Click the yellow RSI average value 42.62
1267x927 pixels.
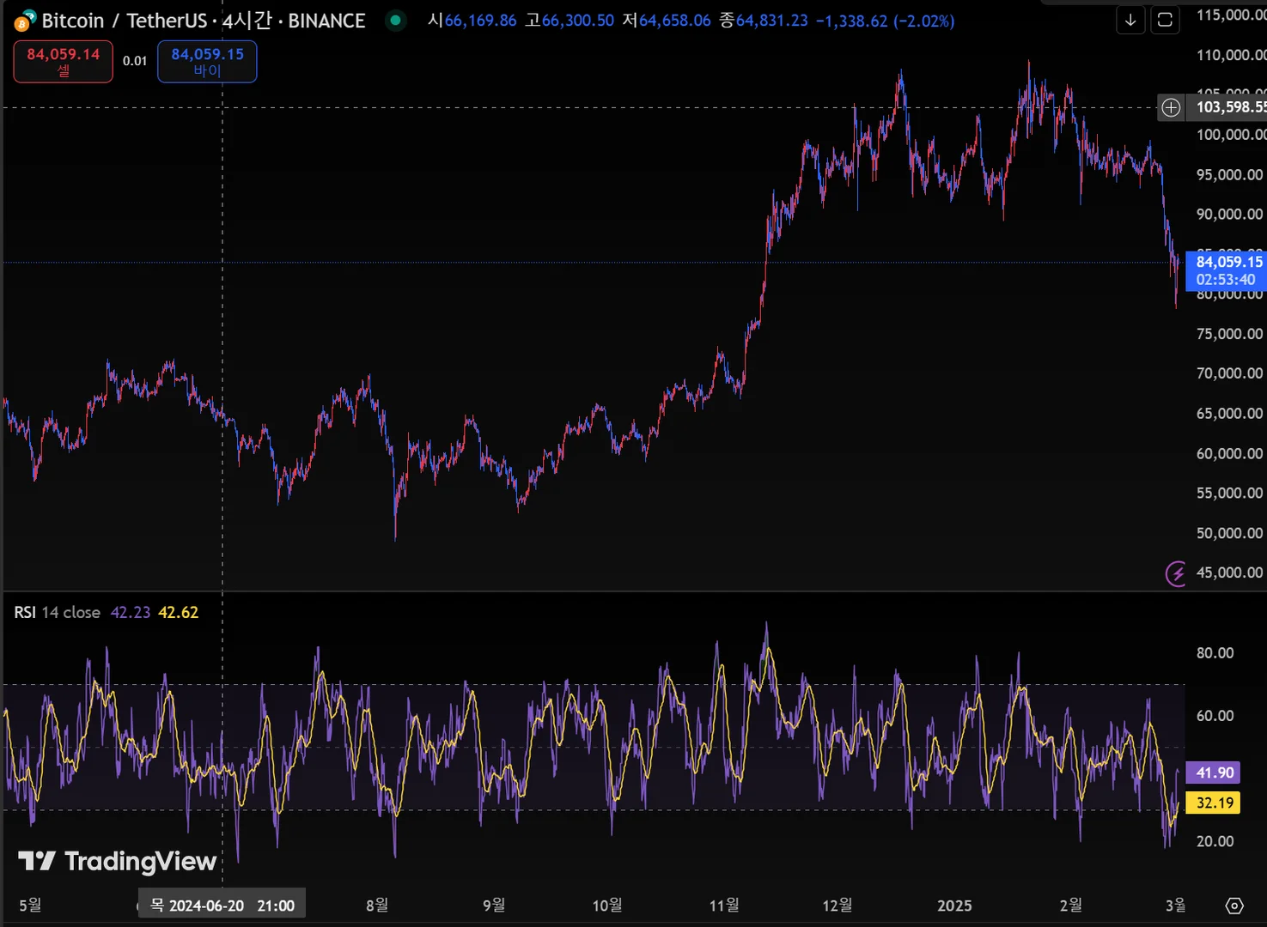[179, 612]
